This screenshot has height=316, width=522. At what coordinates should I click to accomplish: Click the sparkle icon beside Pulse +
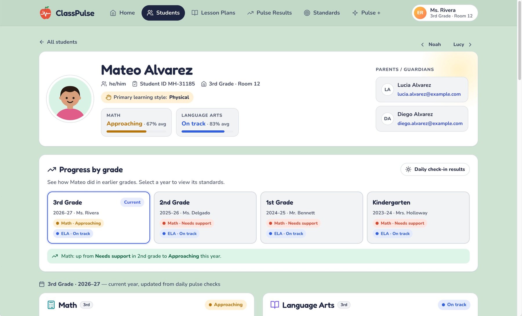355,13
